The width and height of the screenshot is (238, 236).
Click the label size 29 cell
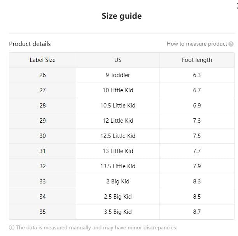tap(43, 121)
